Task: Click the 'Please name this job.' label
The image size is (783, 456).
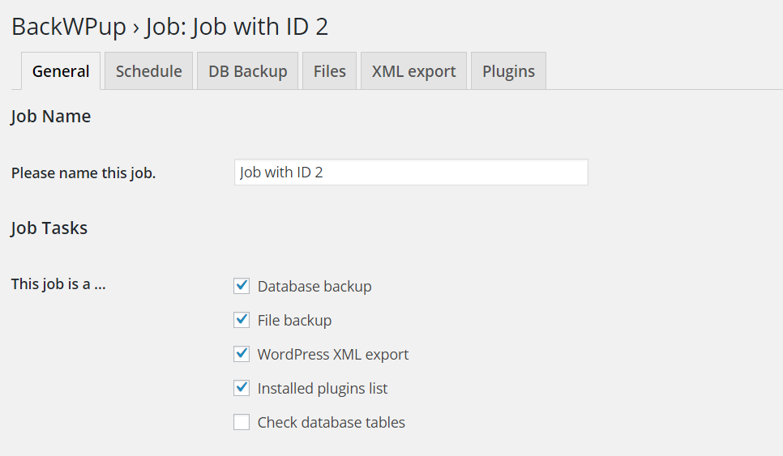Action: (83, 173)
